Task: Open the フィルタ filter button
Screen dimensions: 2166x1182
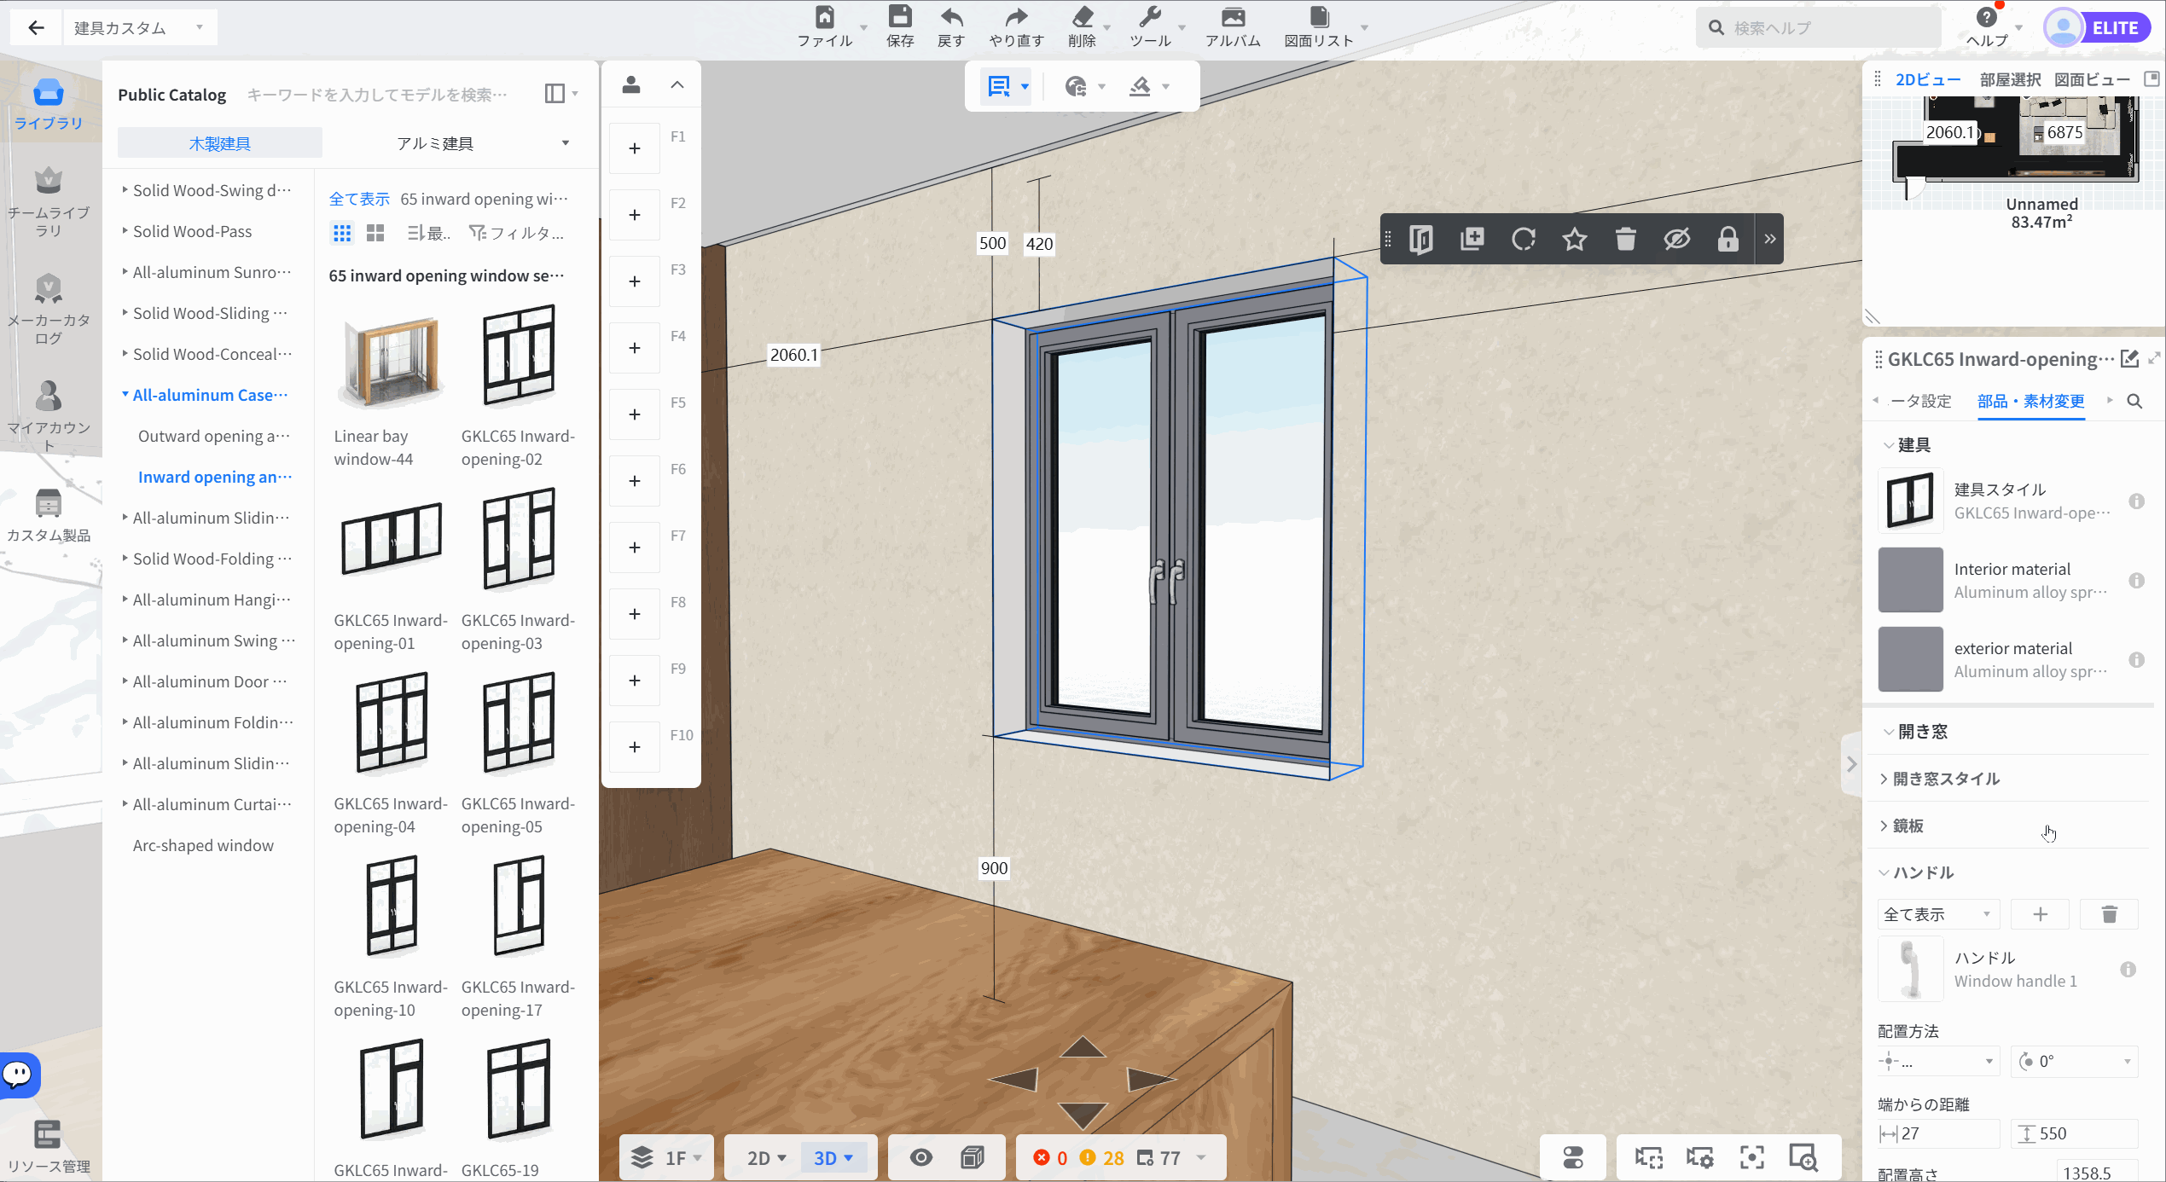Action: [x=517, y=233]
